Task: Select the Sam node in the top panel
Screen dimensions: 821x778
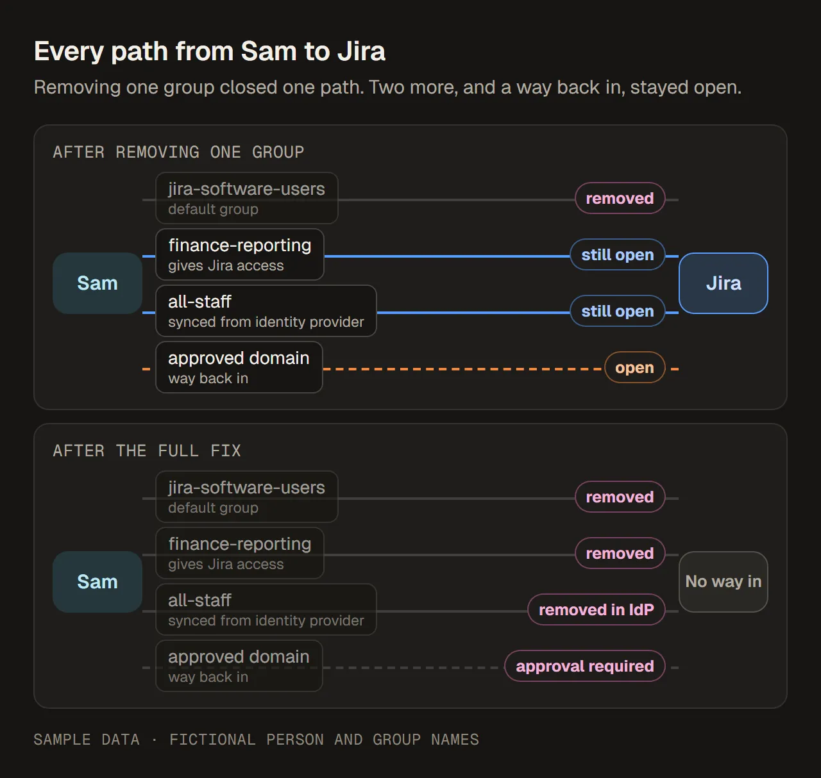Action: (97, 283)
